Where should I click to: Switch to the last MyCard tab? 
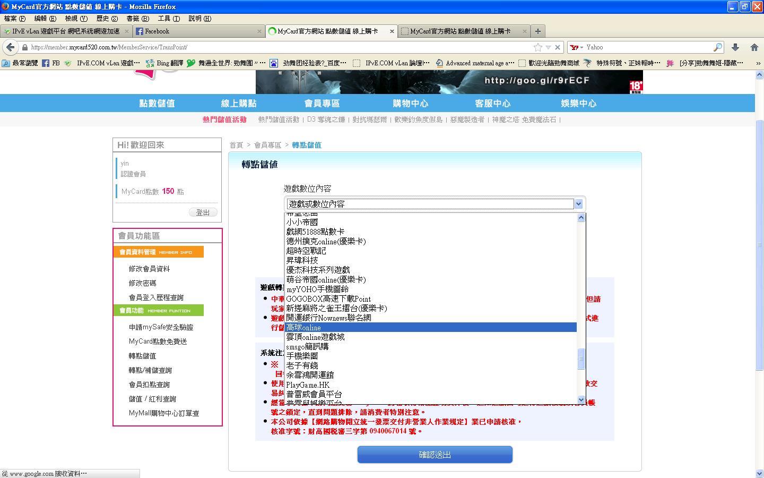[463, 31]
